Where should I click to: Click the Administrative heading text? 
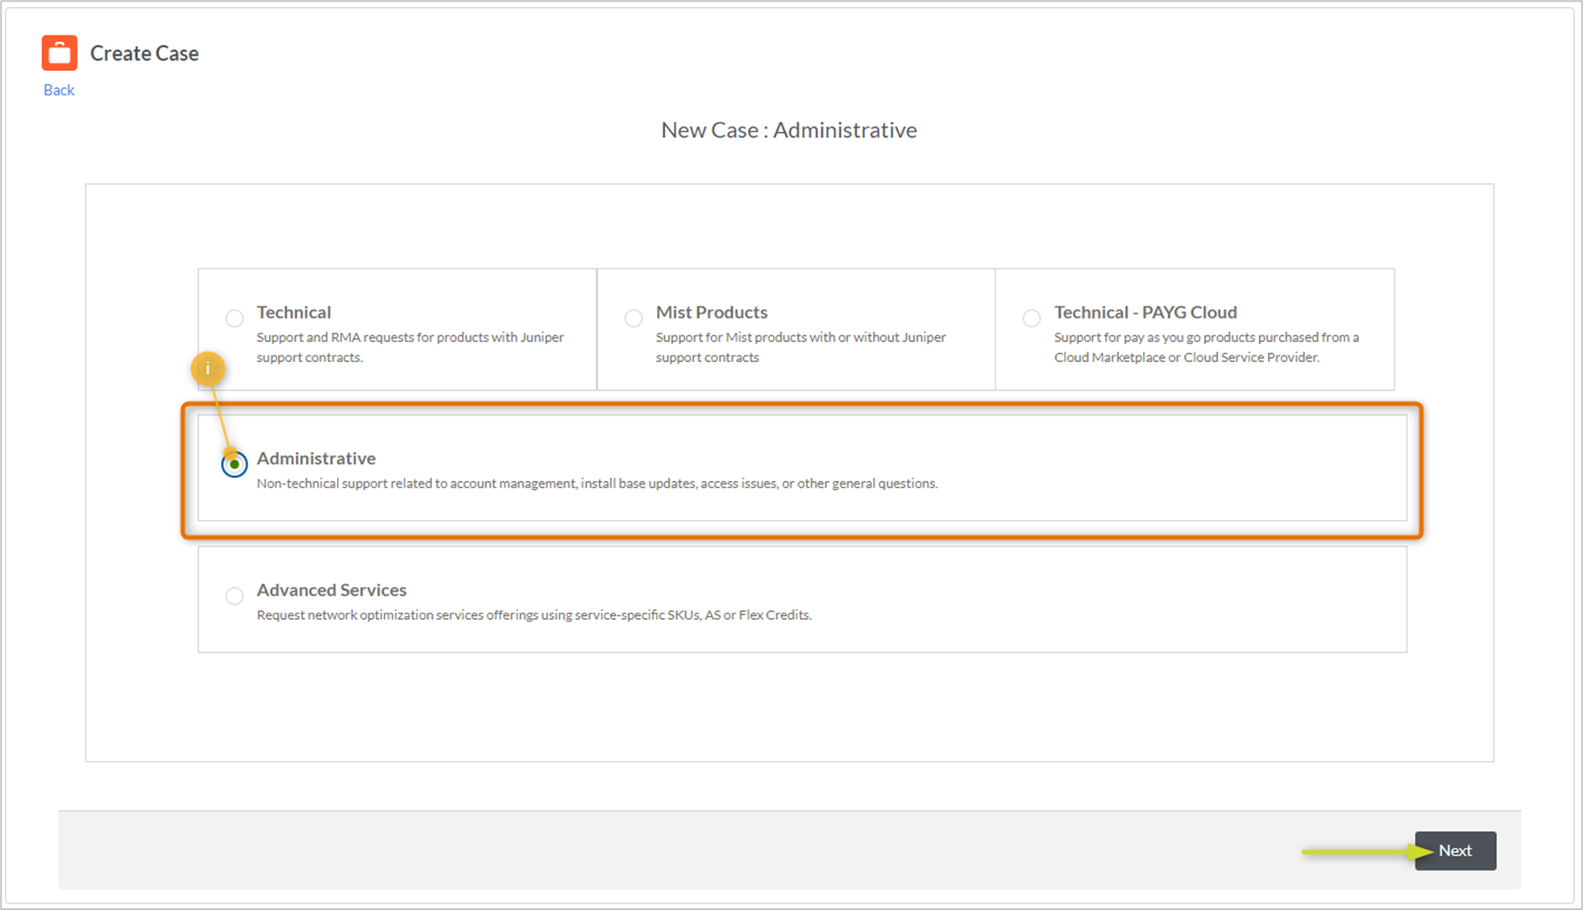coord(316,458)
